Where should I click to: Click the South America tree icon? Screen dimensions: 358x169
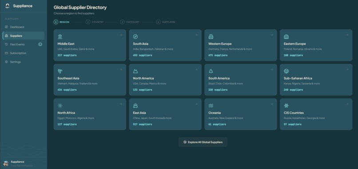click(x=211, y=71)
